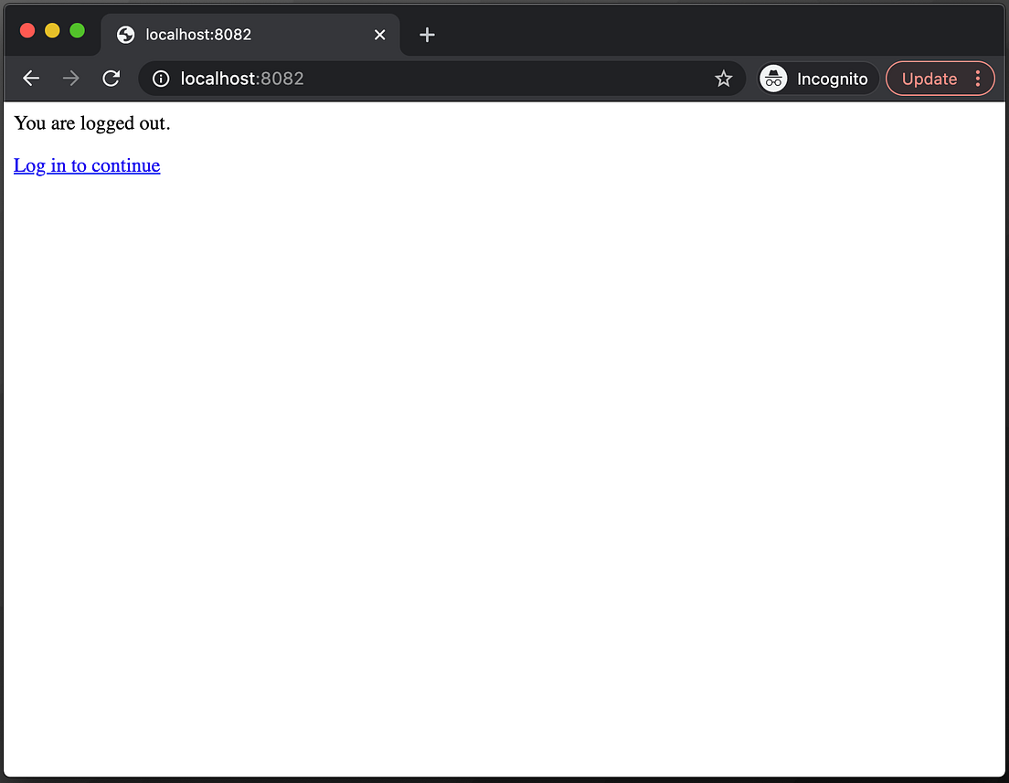The height and width of the screenshot is (783, 1009).
Task: Click the globe favicon on the current tab
Action: click(x=125, y=34)
